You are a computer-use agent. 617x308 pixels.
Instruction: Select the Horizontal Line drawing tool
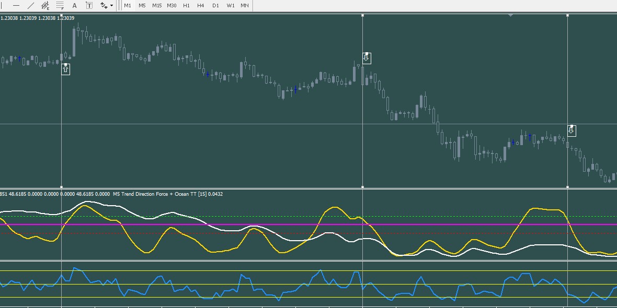point(16,6)
